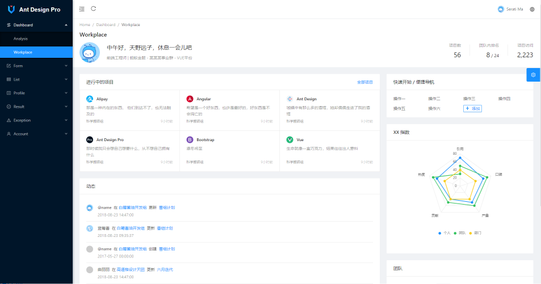This screenshot has height=284, width=541.
Task: Click the large workplace profile avatar
Action: [90, 52]
